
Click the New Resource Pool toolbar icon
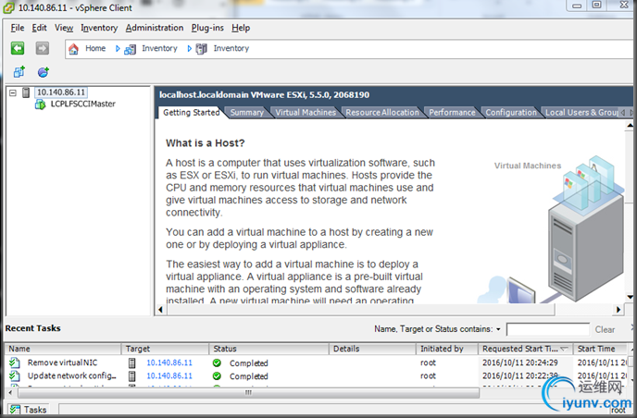(44, 72)
